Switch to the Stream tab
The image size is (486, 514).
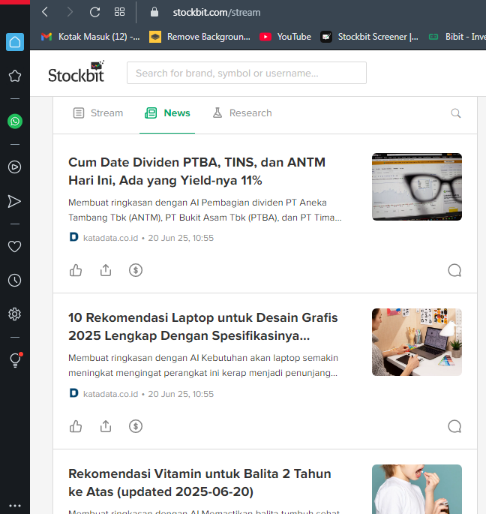point(98,113)
